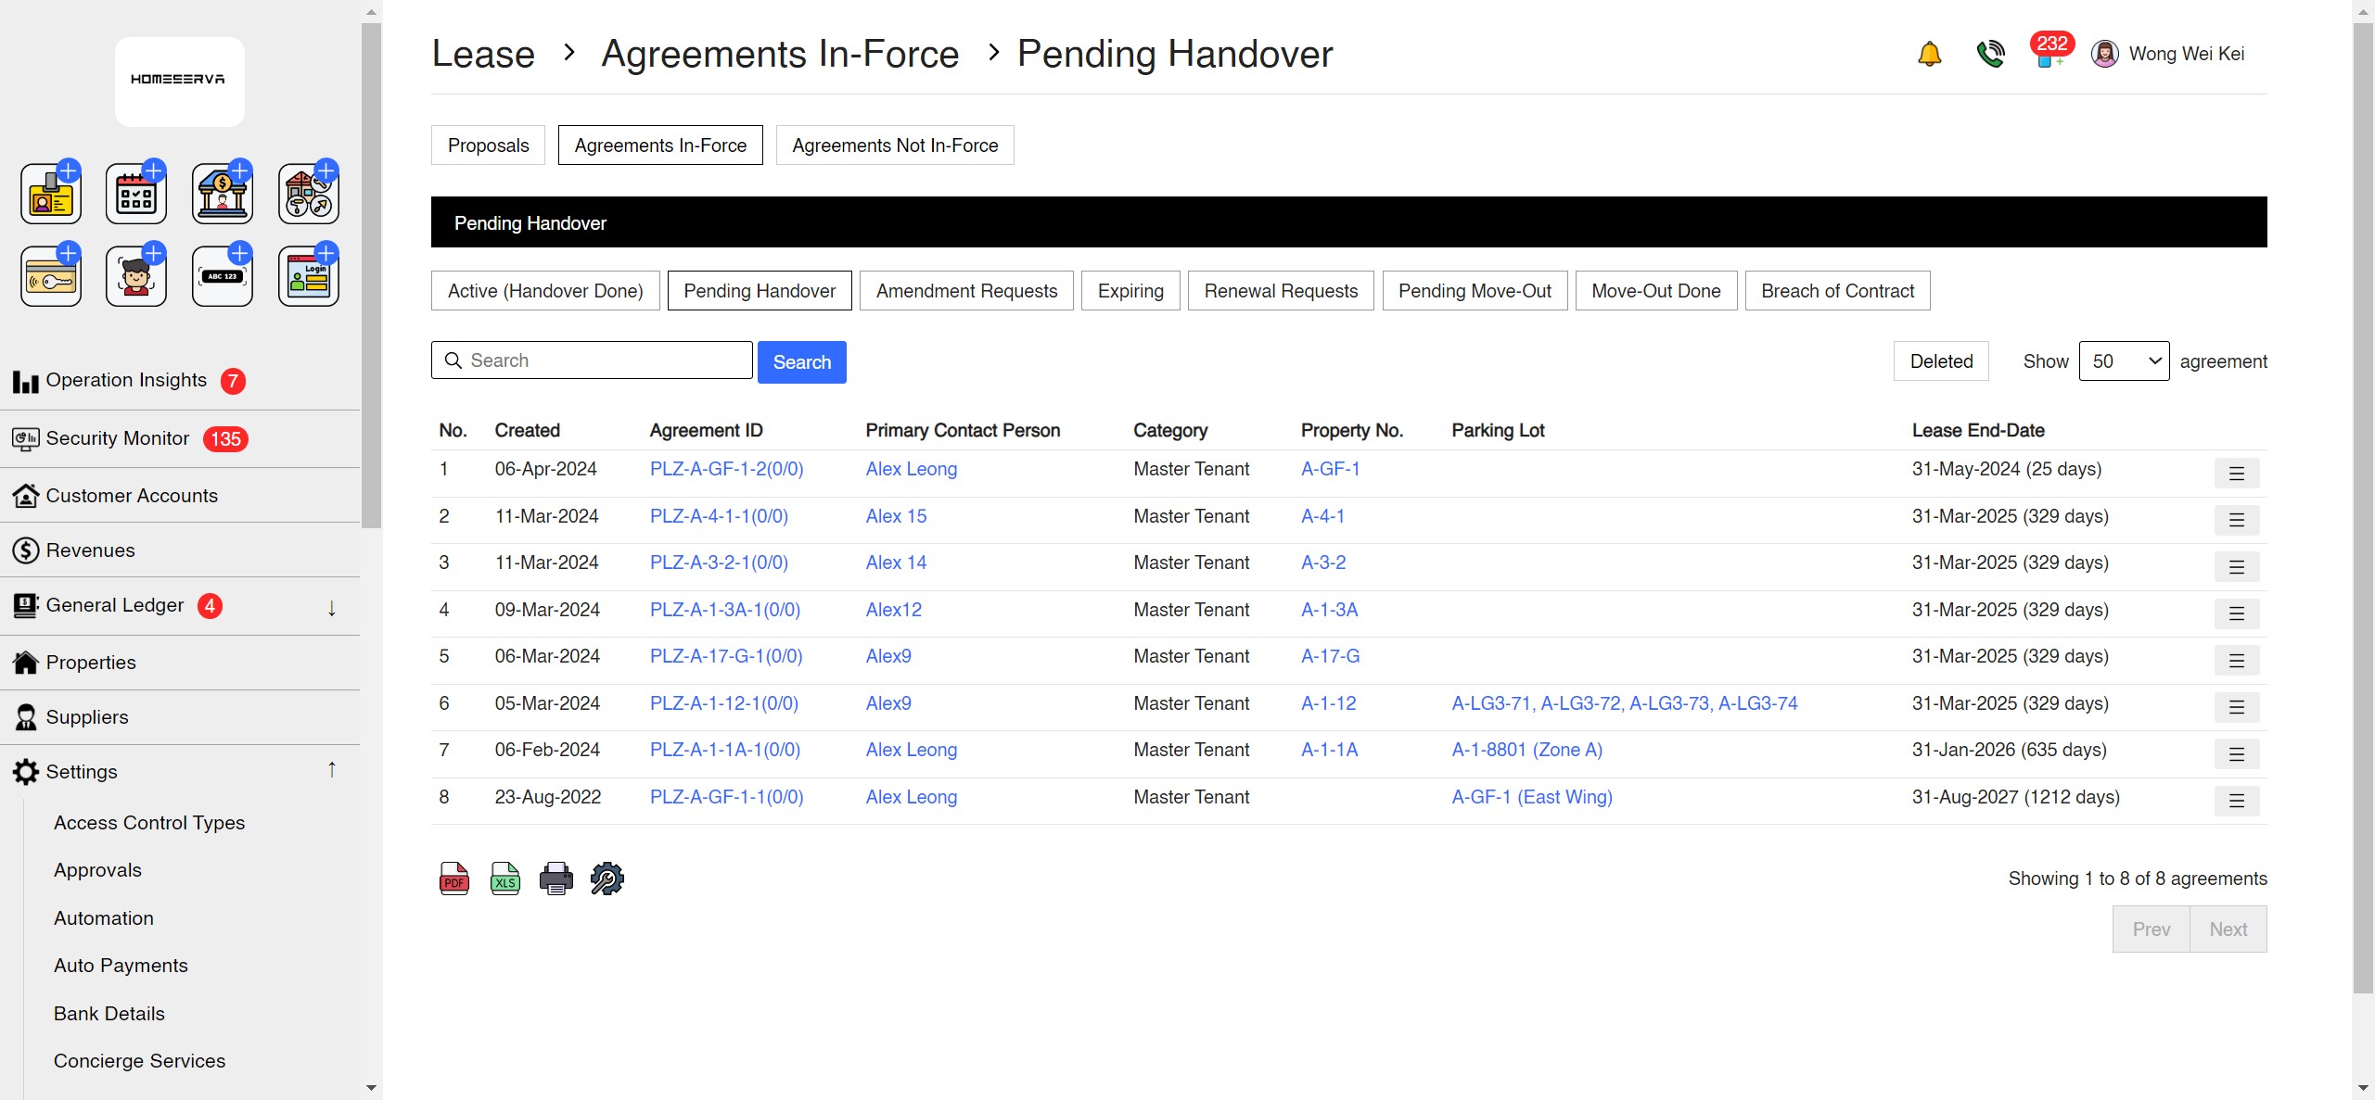Select the key card access quick-add icon

(x=51, y=274)
